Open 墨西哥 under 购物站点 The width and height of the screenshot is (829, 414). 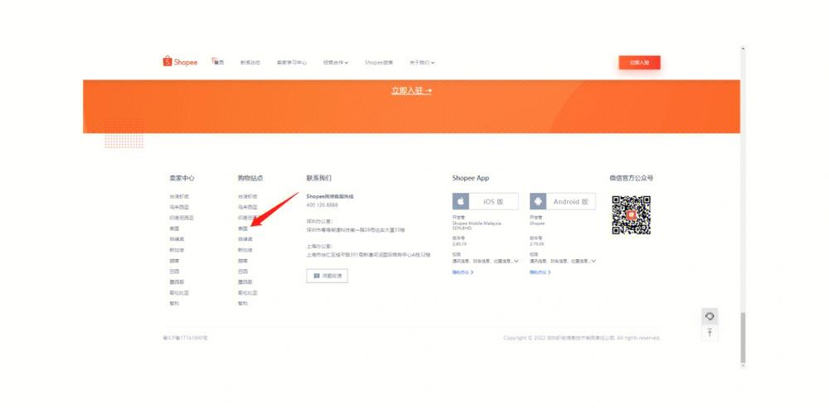coord(245,282)
